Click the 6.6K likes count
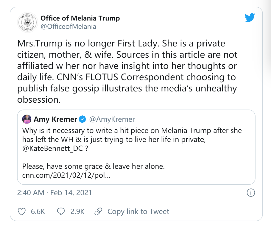Screen dimensions: 271x229 click(x=38, y=211)
